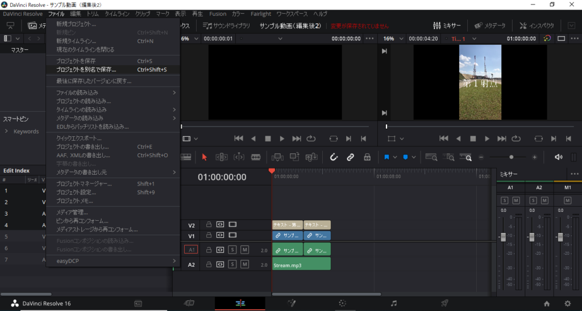582x311 pixels.
Task: Open the Mixer panel options menu
Action: (575, 174)
